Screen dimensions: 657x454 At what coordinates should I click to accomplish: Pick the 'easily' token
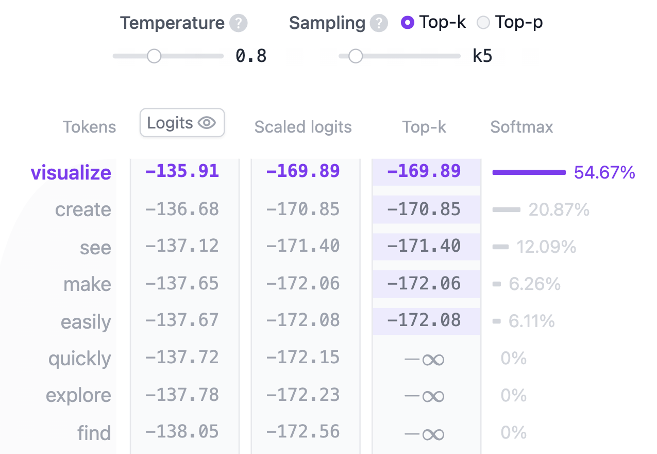click(x=86, y=321)
